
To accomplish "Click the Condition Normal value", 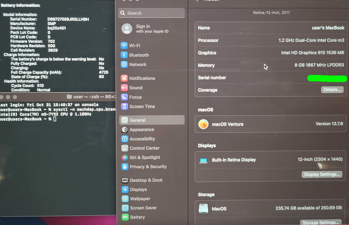I will tap(44, 90).
